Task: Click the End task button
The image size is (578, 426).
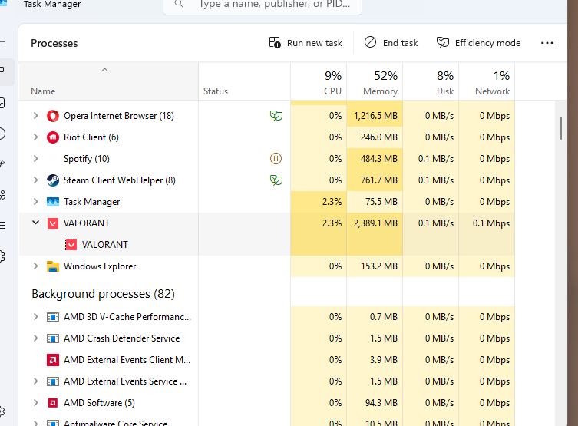Action: (x=391, y=43)
